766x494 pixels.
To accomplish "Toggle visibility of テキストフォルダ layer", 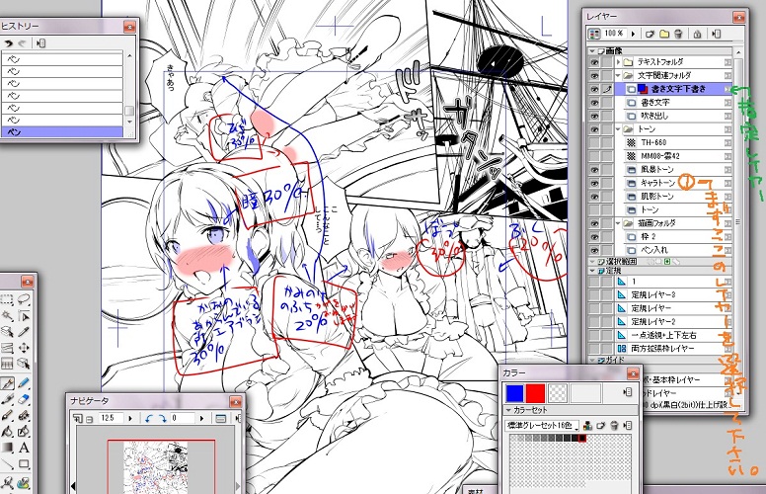I will click(x=594, y=62).
